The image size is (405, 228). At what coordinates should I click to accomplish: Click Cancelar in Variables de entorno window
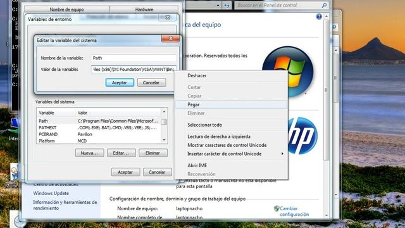click(x=158, y=172)
